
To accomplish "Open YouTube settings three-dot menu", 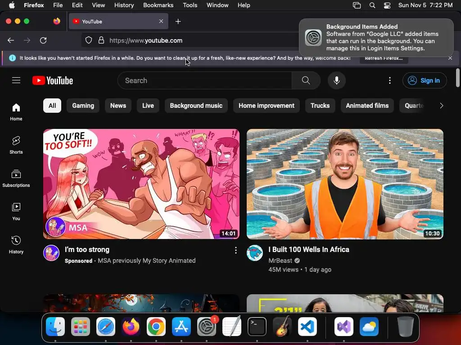I will [x=390, y=80].
